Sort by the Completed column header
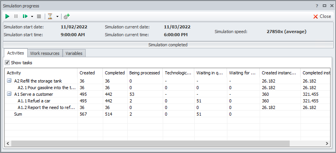The image size is (336, 153). pyautogui.click(x=115, y=73)
